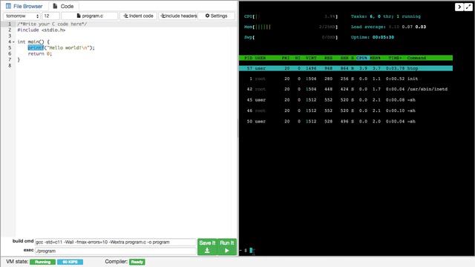Image resolution: width=475 pixels, height=267 pixels.
Task: Click the int main() { line
Action: (33, 42)
